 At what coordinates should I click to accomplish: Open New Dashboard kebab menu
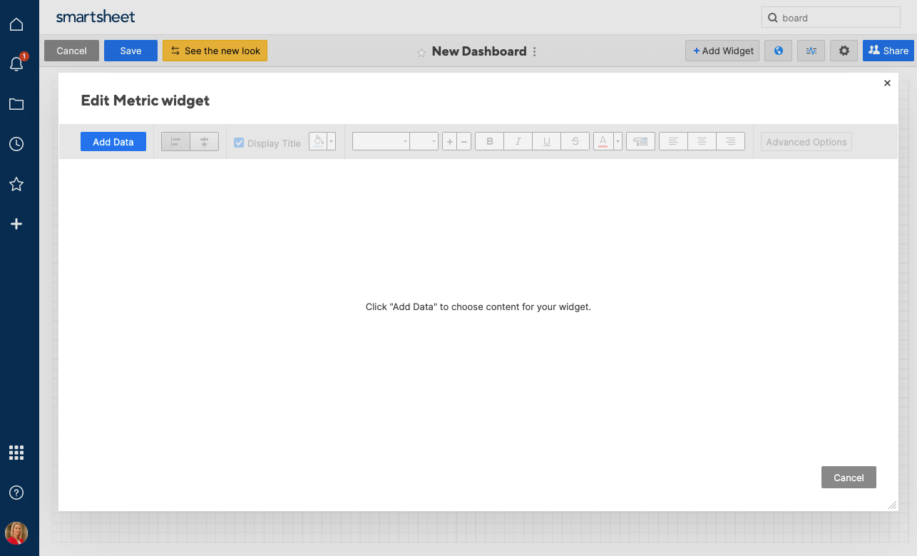tap(535, 51)
